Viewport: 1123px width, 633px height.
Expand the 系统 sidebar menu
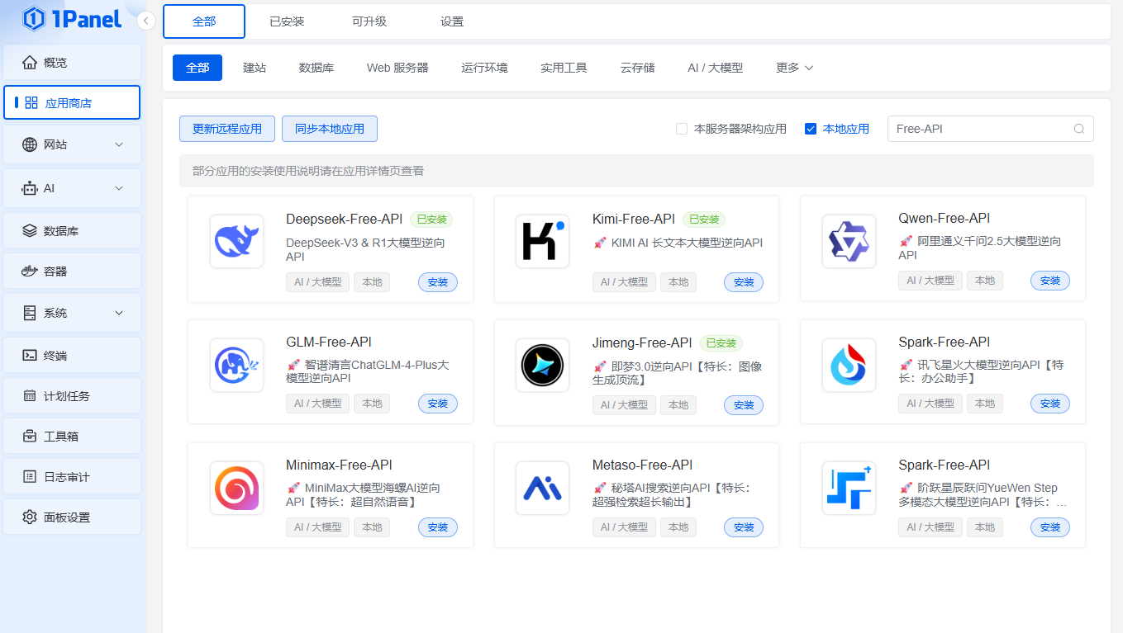[x=118, y=313]
